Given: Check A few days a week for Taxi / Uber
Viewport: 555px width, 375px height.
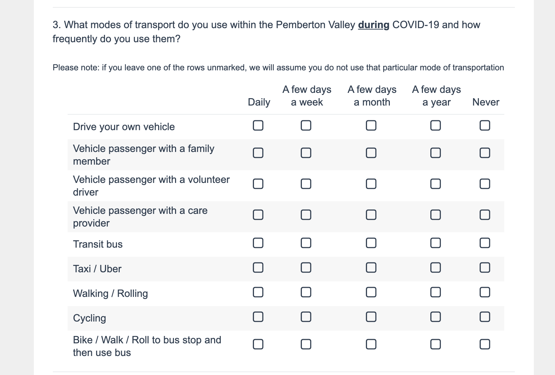Looking at the screenshot, I should point(306,268).
